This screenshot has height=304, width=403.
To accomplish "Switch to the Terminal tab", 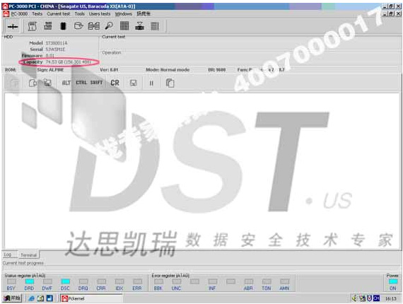I will pyautogui.click(x=29, y=255).
